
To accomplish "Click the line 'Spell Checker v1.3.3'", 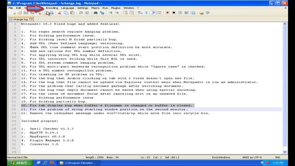I will [x=52, y=129].
